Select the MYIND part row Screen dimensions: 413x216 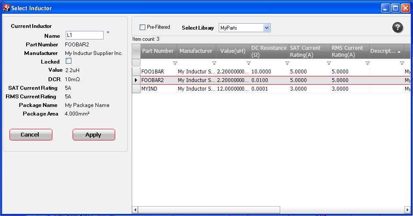[271, 89]
